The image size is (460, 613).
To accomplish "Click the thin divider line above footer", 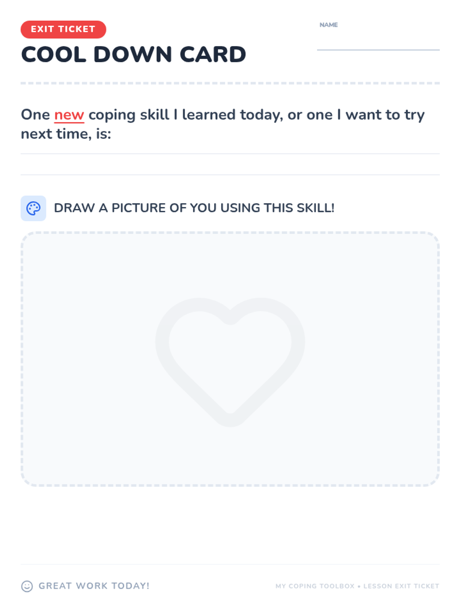I will [230, 564].
